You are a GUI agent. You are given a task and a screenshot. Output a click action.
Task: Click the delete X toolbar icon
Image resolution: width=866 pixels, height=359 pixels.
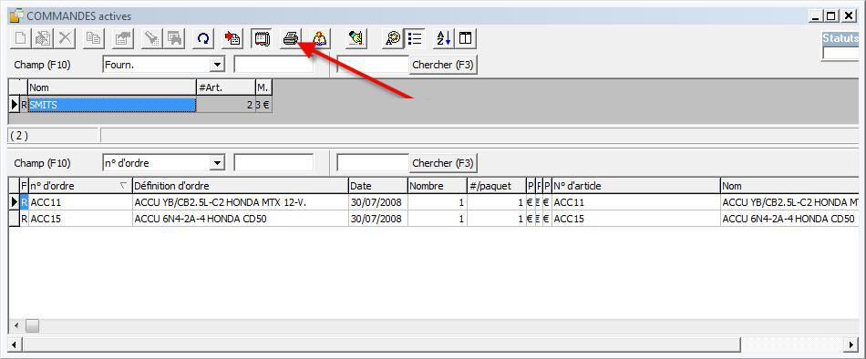coord(66,38)
